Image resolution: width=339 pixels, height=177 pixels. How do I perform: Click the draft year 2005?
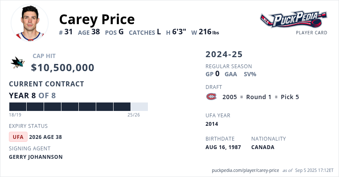(x=230, y=97)
